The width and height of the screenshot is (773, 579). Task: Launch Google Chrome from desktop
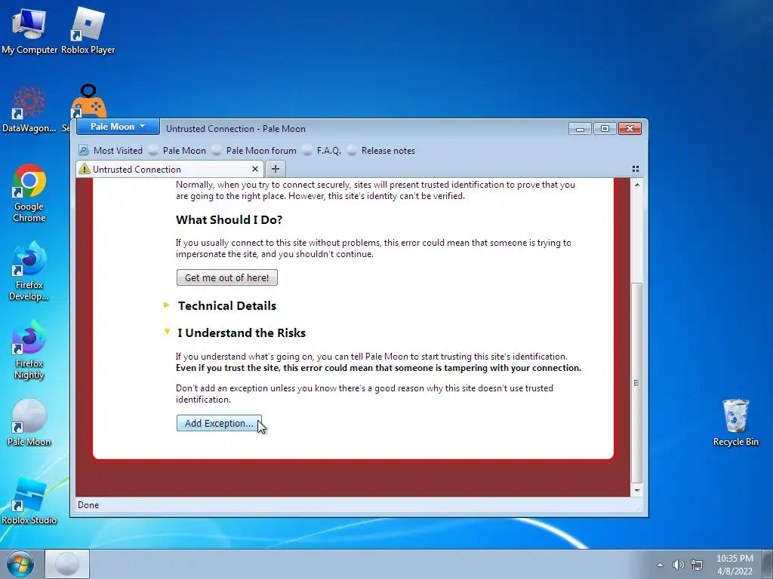pos(29,193)
